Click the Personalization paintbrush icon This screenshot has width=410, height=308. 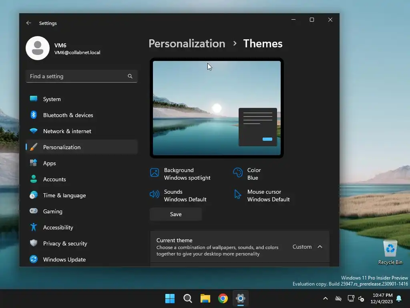(34, 147)
